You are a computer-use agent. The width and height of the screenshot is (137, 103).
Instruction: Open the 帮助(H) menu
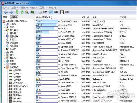(52, 7)
